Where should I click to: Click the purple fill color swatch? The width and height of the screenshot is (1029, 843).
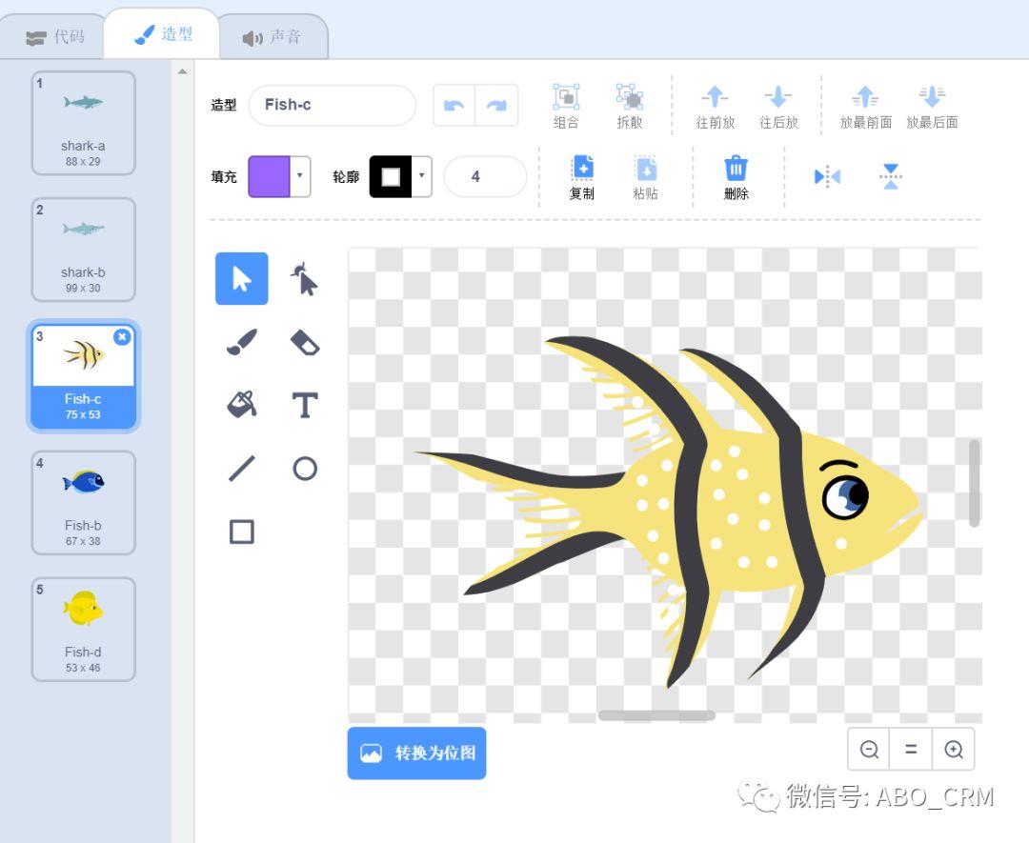pos(269,176)
